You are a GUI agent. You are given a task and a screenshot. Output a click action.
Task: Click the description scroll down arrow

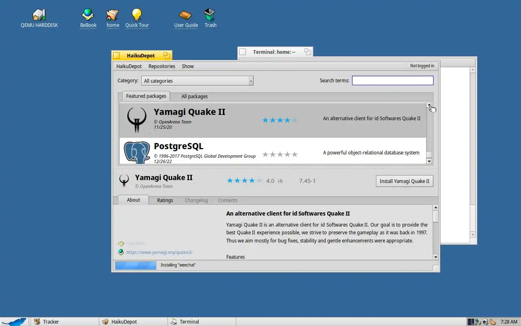436,257
